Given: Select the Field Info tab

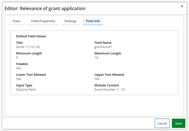Looking at the screenshot, I should (93, 21).
